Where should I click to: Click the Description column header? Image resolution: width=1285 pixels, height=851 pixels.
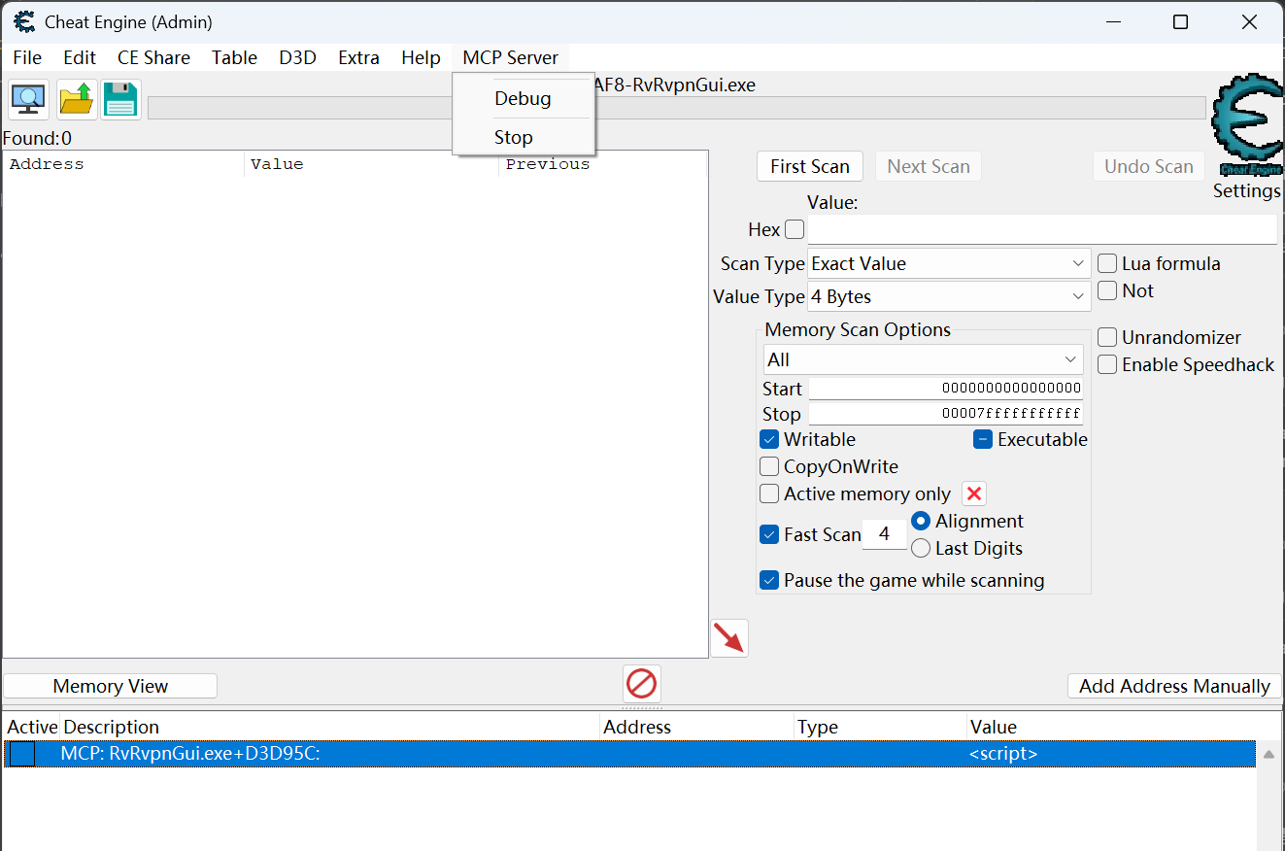tap(330, 727)
